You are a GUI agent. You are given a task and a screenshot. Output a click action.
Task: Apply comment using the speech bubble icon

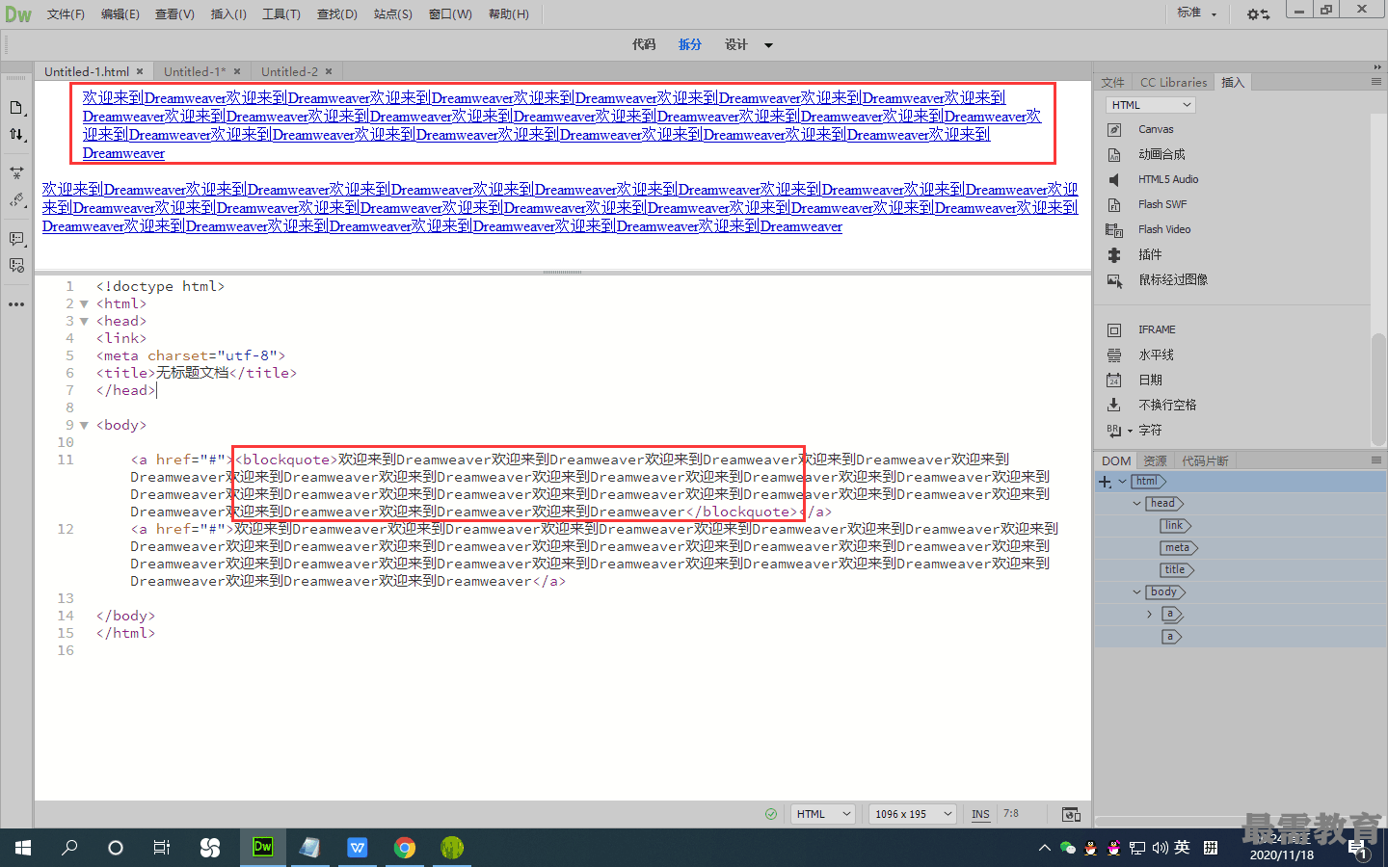tap(16, 239)
